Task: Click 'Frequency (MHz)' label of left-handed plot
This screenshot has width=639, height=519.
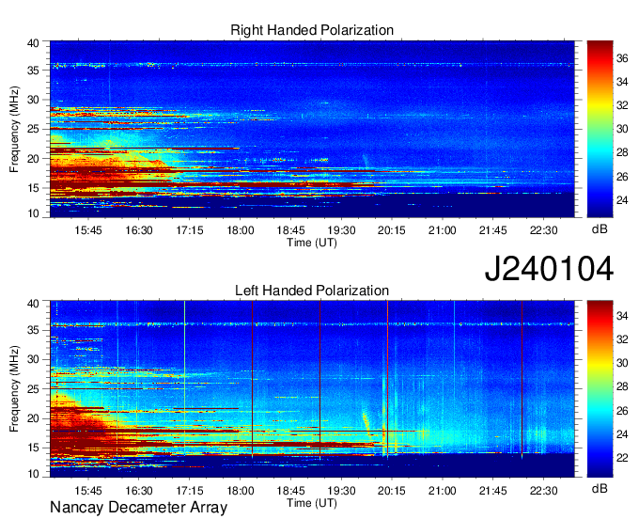Action: coord(14,389)
